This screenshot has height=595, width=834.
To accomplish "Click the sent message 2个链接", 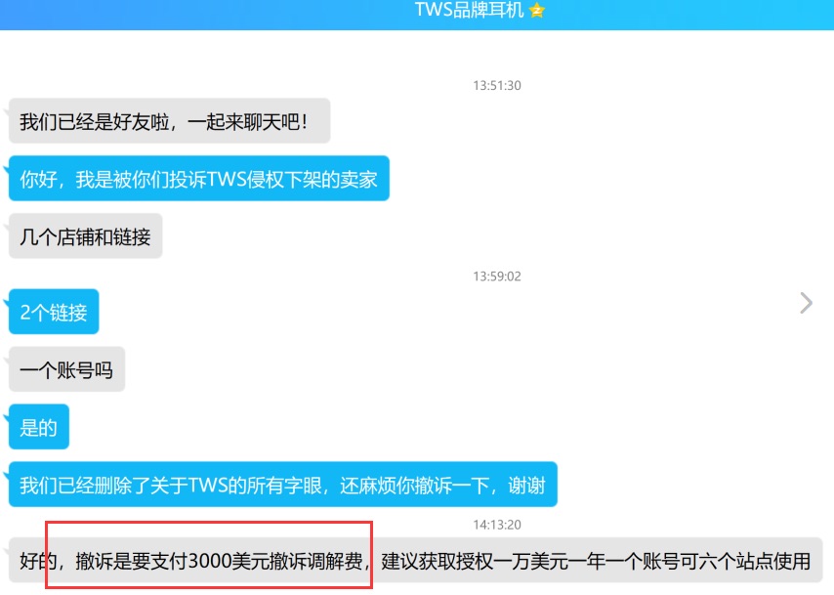I will 54,312.
